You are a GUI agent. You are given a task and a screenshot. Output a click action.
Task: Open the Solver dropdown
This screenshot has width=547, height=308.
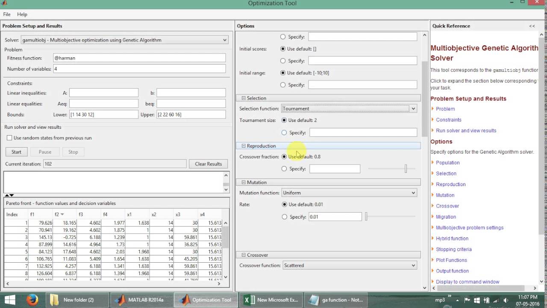(124, 40)
